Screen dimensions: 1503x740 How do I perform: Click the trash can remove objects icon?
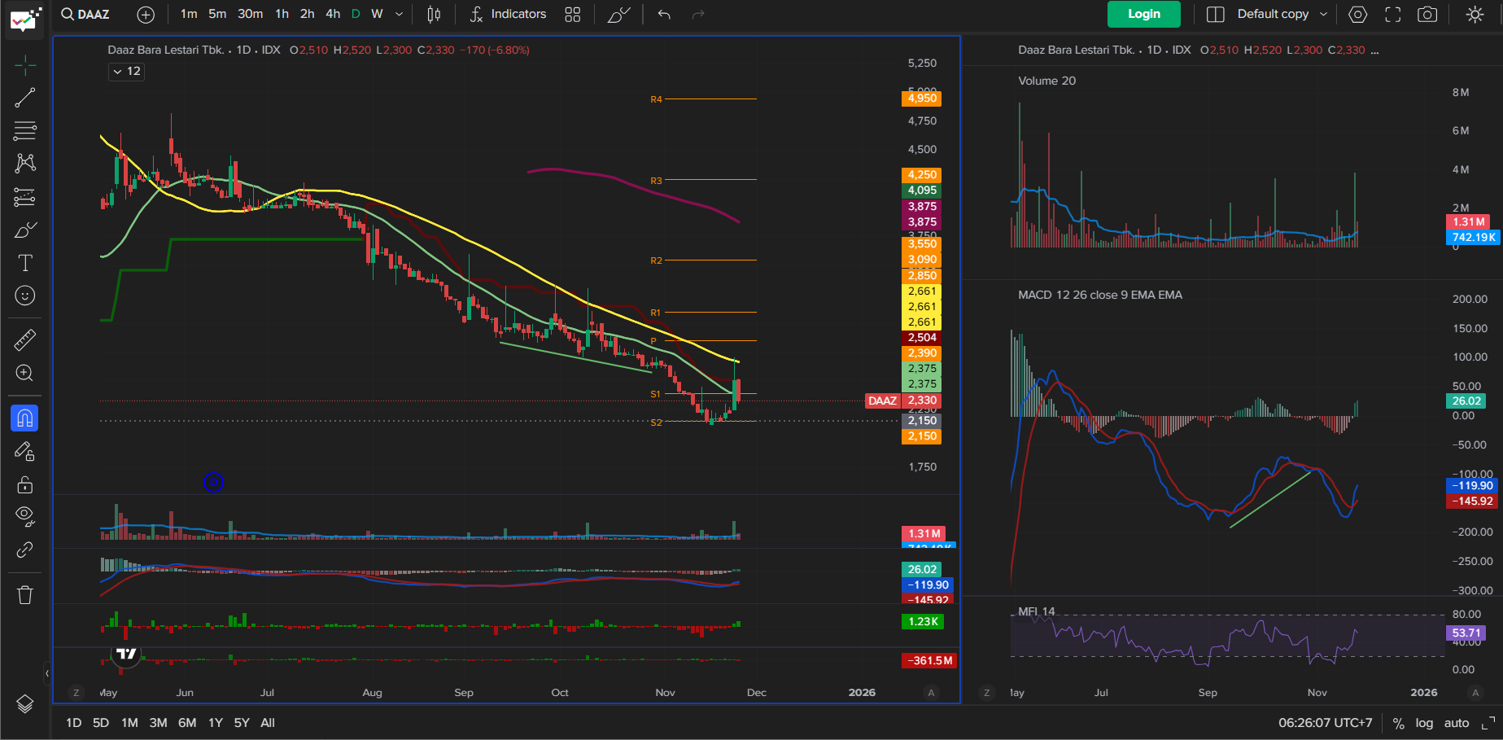point(25,595)
